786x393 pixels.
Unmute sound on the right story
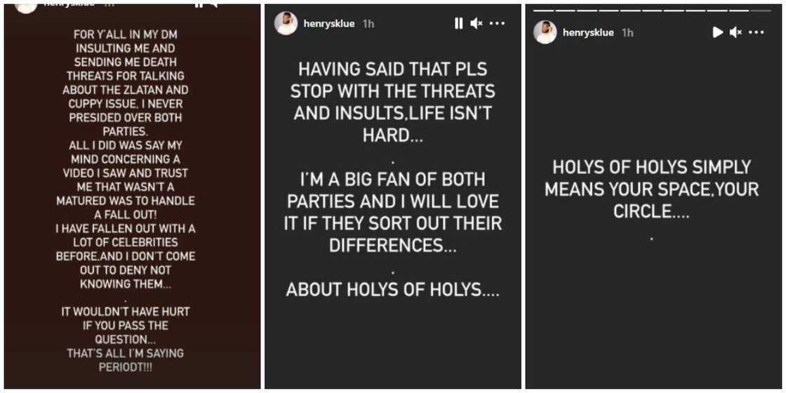click(735, 32)
